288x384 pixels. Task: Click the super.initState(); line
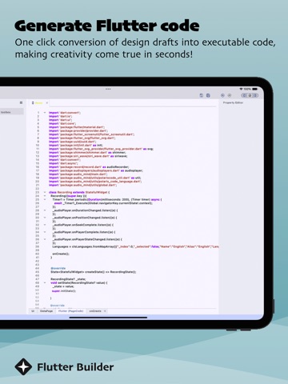click(x=64, y=291)
